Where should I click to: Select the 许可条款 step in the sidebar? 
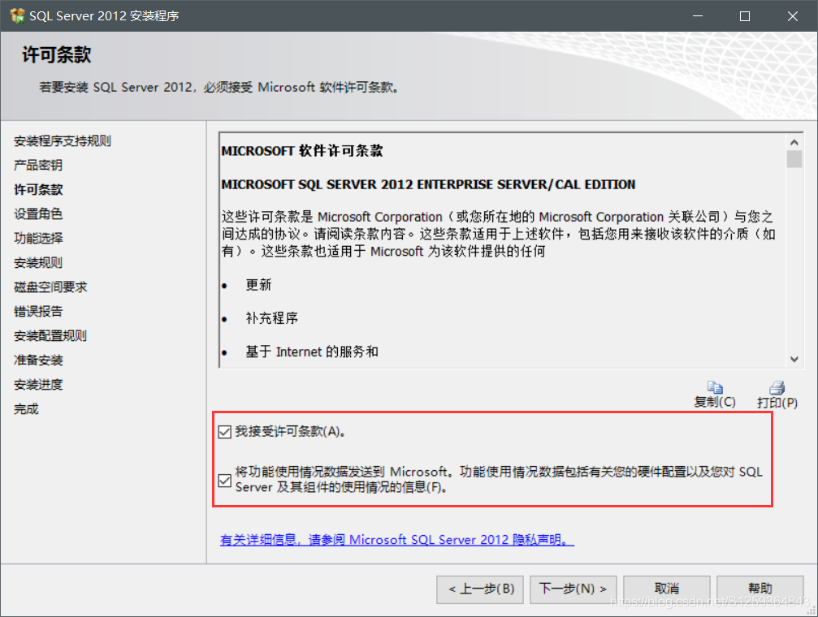click(x=38, y=189)
